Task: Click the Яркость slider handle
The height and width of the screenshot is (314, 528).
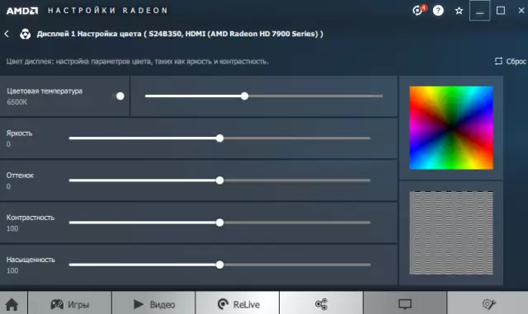Action: click(219, 138)
